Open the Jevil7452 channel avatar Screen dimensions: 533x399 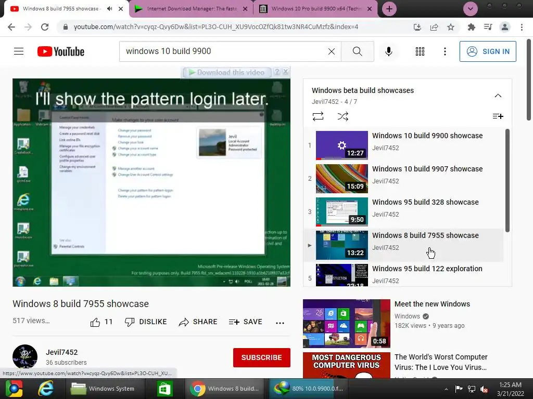pyautogui.click(x=25, y=357)
